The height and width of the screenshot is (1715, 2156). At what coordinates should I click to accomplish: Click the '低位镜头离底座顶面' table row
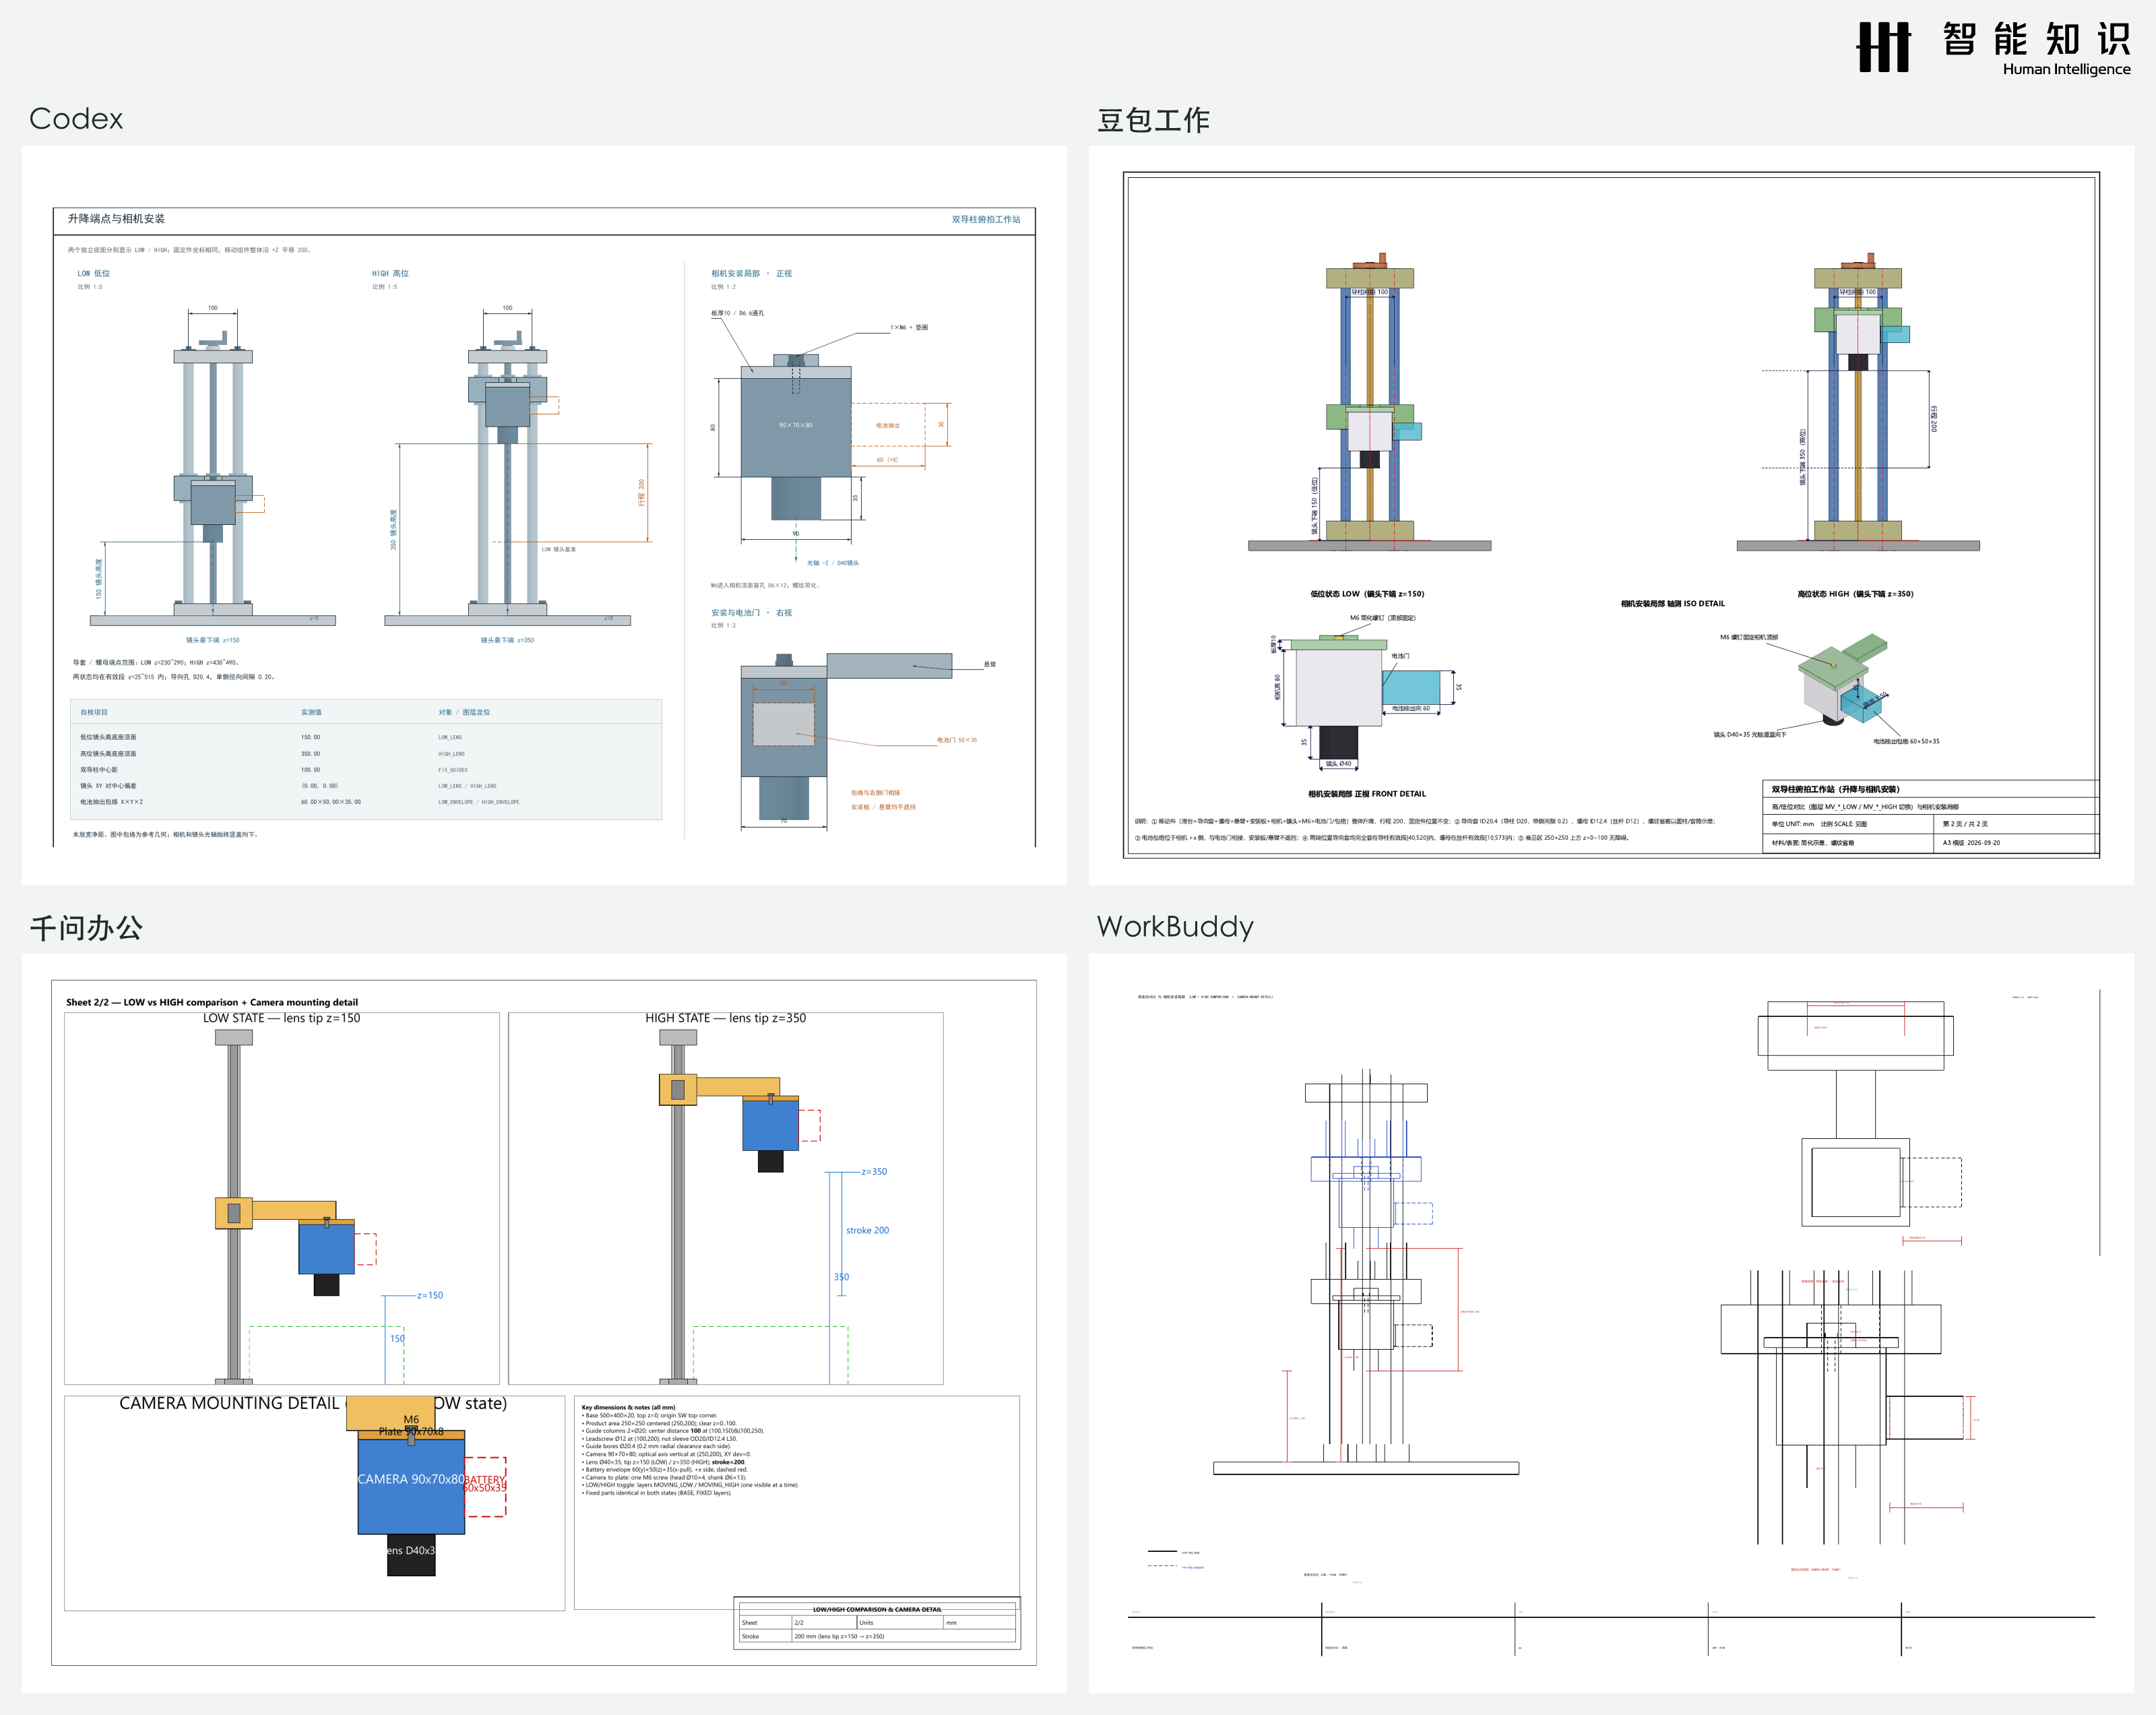(366, 737)
